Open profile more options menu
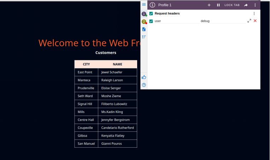Viewport: 270px width, 160px height. pos(255,5)
